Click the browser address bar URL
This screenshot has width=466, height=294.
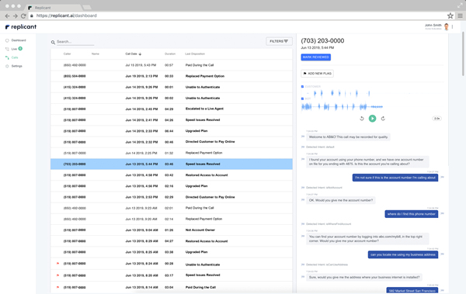[67, 16]
